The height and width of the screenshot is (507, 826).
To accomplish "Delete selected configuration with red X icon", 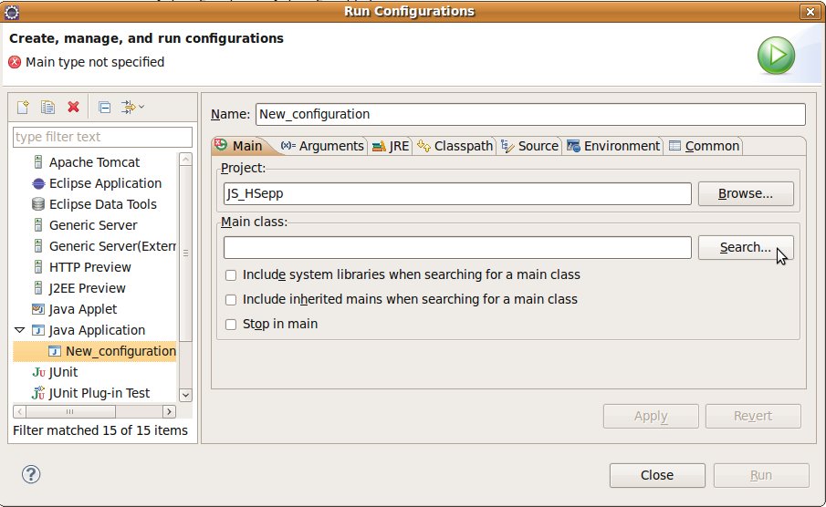I will (73, 108).
